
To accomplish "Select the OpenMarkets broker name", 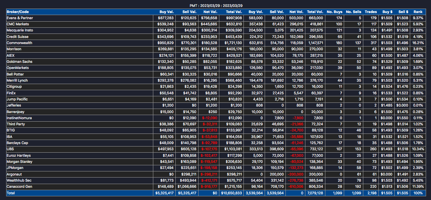I will click(x=18, y=68).
